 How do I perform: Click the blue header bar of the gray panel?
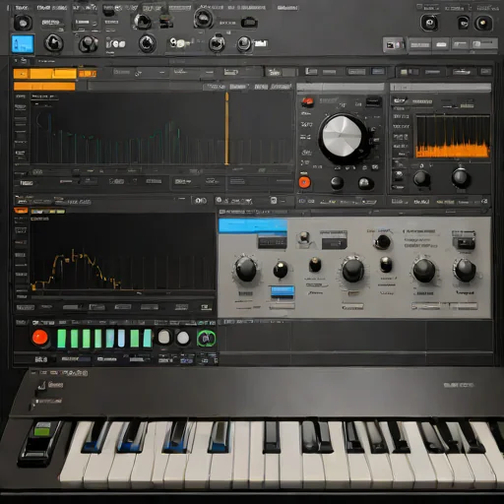tap(253, 226)
